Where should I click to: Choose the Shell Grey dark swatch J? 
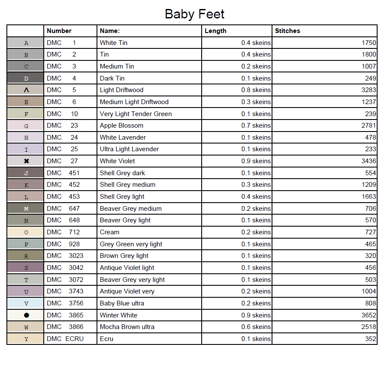click(26, 173)
